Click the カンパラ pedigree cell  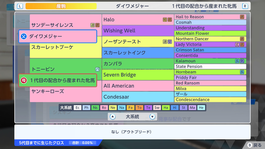point(138,64)
